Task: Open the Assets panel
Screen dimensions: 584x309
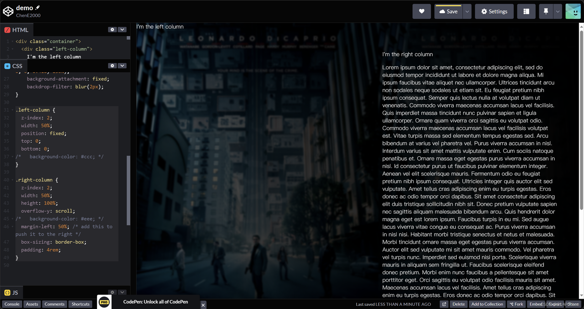Action: coord(32,304)
